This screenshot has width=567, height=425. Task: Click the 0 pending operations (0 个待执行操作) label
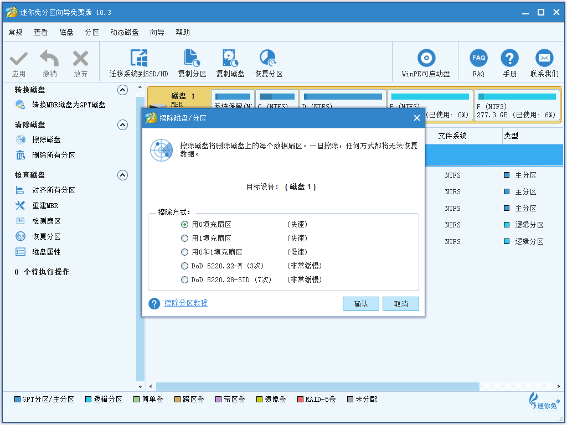[x=42, y=272]
